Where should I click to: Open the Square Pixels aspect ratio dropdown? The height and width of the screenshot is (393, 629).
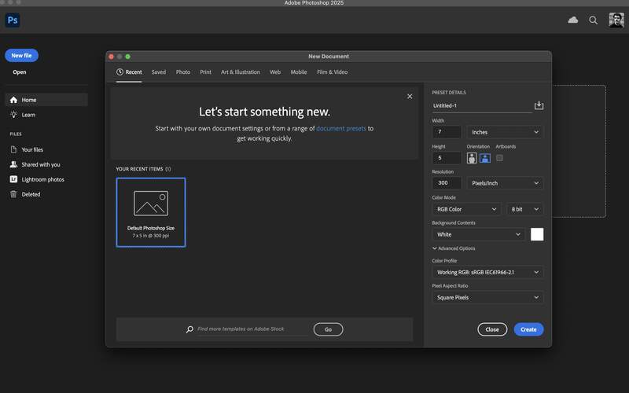487,298
